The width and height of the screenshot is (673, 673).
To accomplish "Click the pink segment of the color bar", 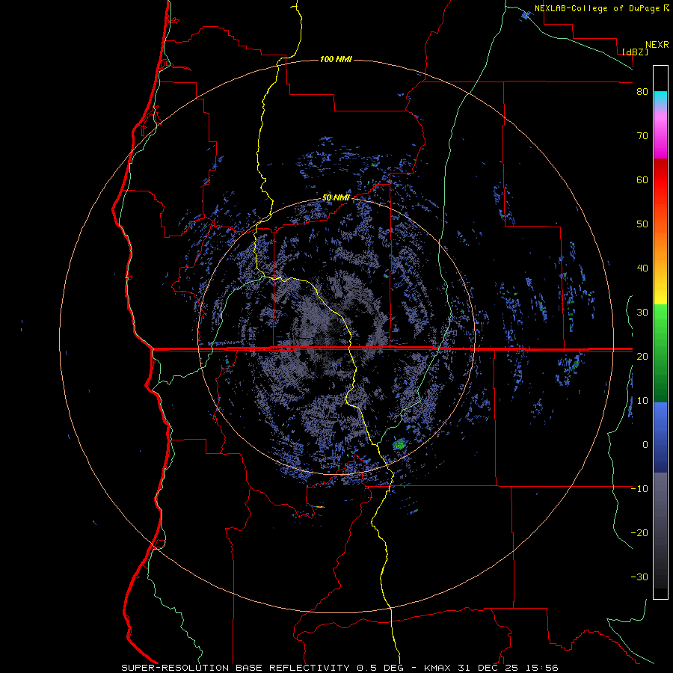I will coord(660,133).
